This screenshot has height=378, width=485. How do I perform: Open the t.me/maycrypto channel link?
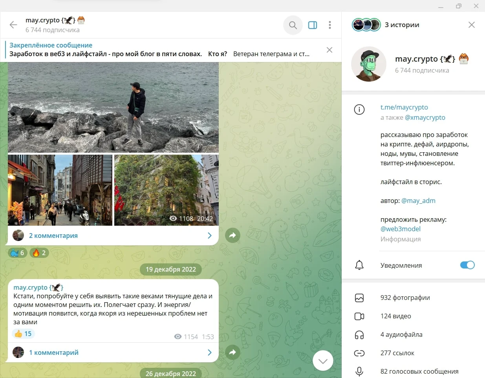pos(404,107)
